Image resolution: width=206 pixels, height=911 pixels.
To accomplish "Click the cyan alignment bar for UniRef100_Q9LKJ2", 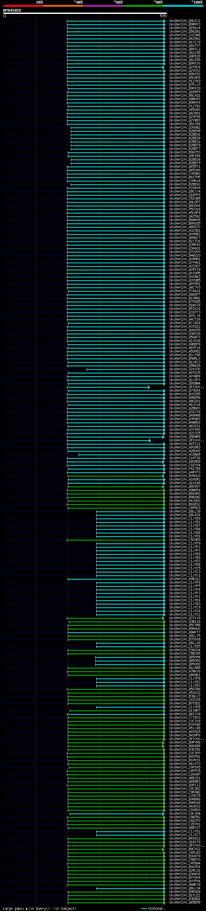I will pos(116,21).
